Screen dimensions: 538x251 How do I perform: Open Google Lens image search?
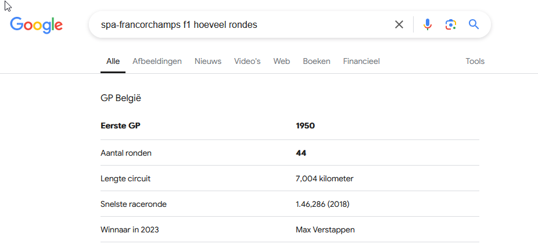point(451,24)
